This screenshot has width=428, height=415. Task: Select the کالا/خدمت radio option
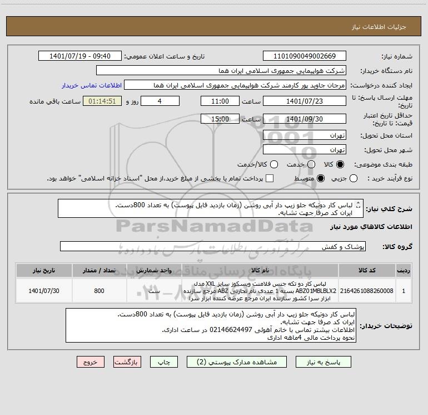tap(274, 164)
